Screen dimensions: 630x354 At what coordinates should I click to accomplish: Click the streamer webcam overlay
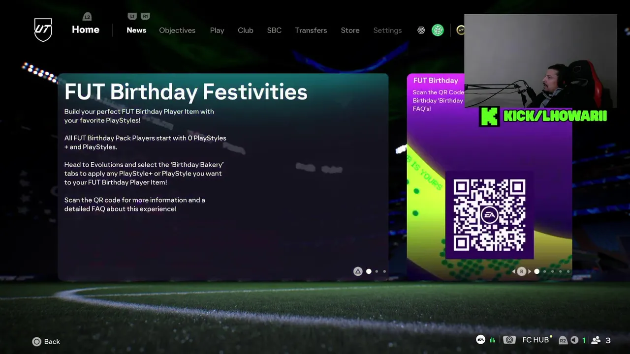coord(540,61)
